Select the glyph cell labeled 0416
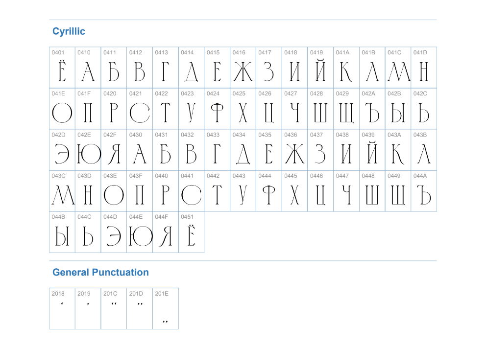Screen dimensions: 486x348 (243, 68)
